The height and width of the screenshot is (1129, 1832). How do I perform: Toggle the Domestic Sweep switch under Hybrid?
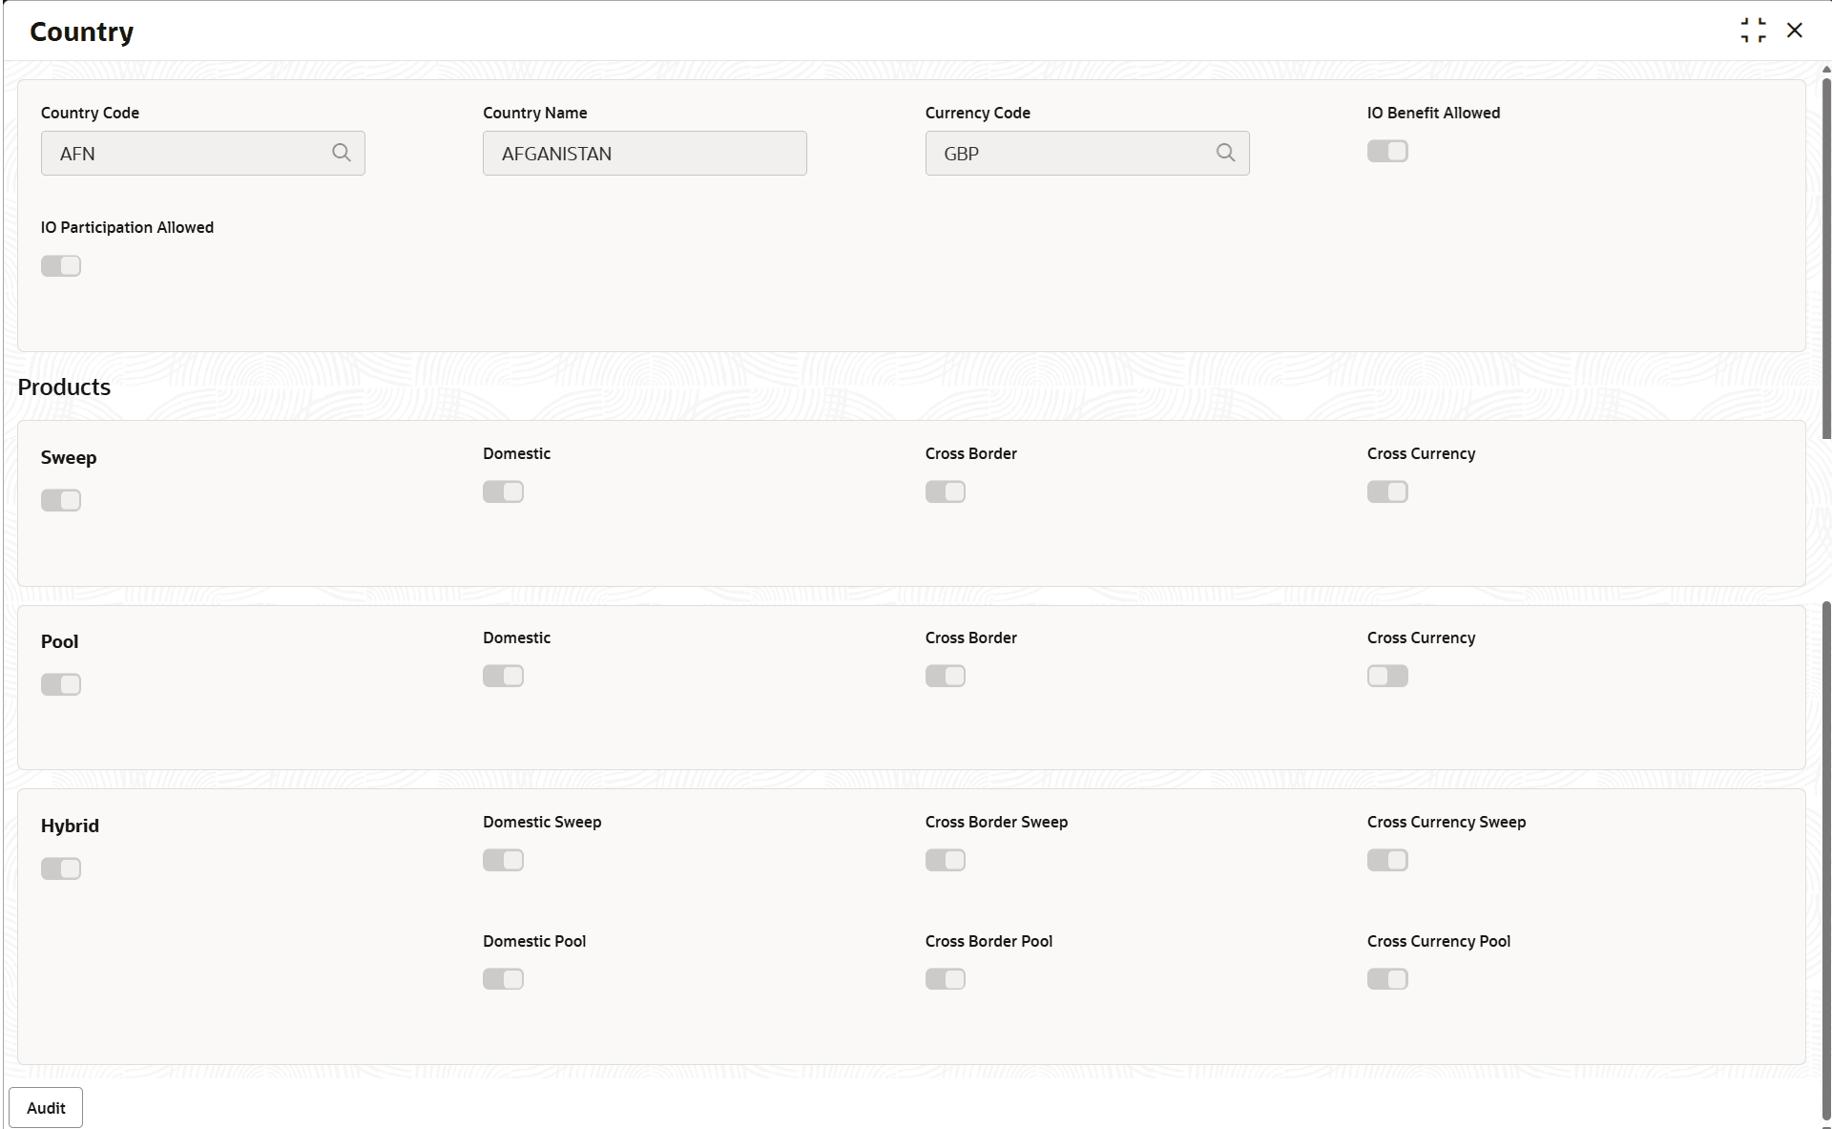coord(503,860)
